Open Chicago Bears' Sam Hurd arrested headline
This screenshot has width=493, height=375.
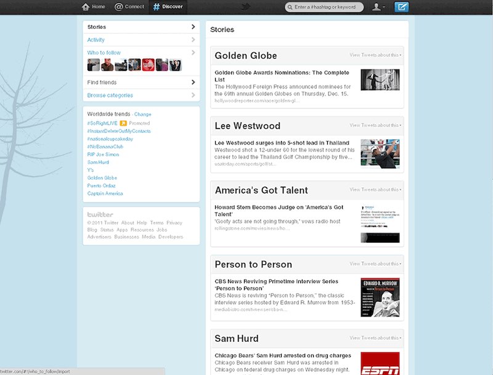(x=283, y=355)
